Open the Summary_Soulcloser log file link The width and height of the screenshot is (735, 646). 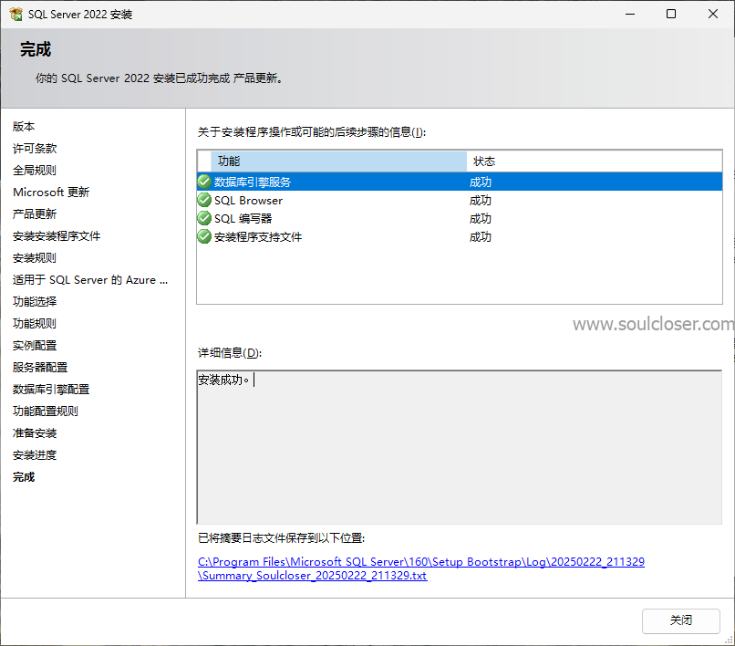tap(421, 568)
